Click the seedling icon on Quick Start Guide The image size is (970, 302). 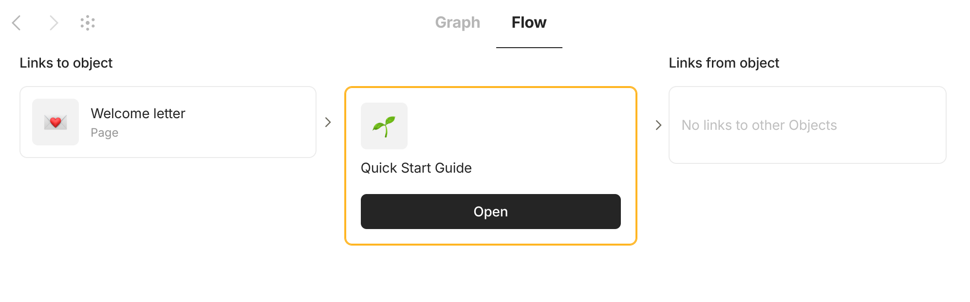point(384,126)
